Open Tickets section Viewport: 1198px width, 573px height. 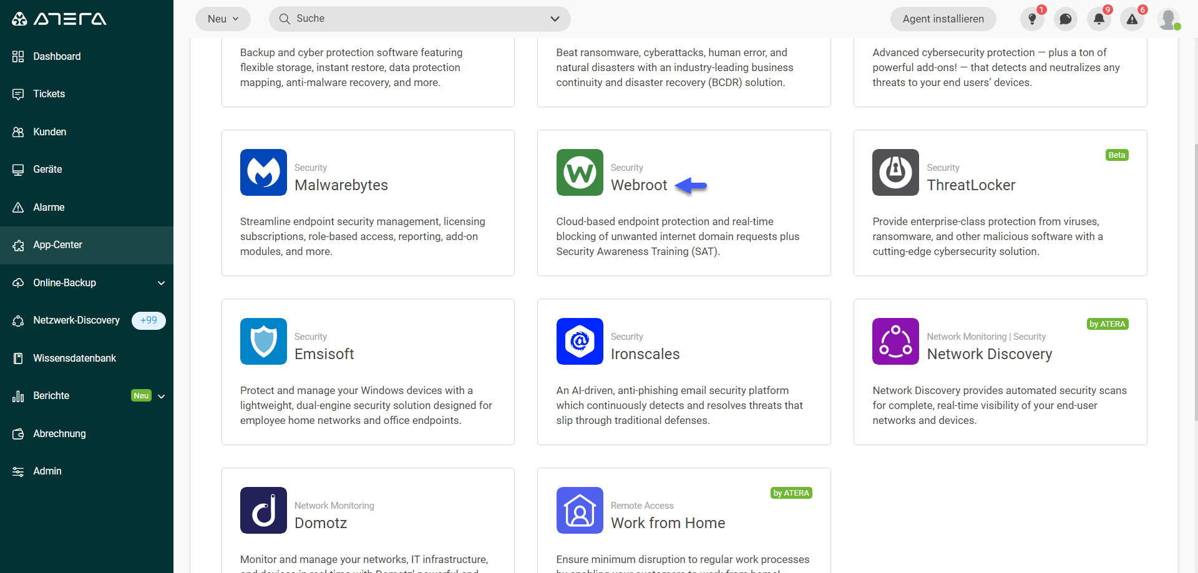point(49,94)
